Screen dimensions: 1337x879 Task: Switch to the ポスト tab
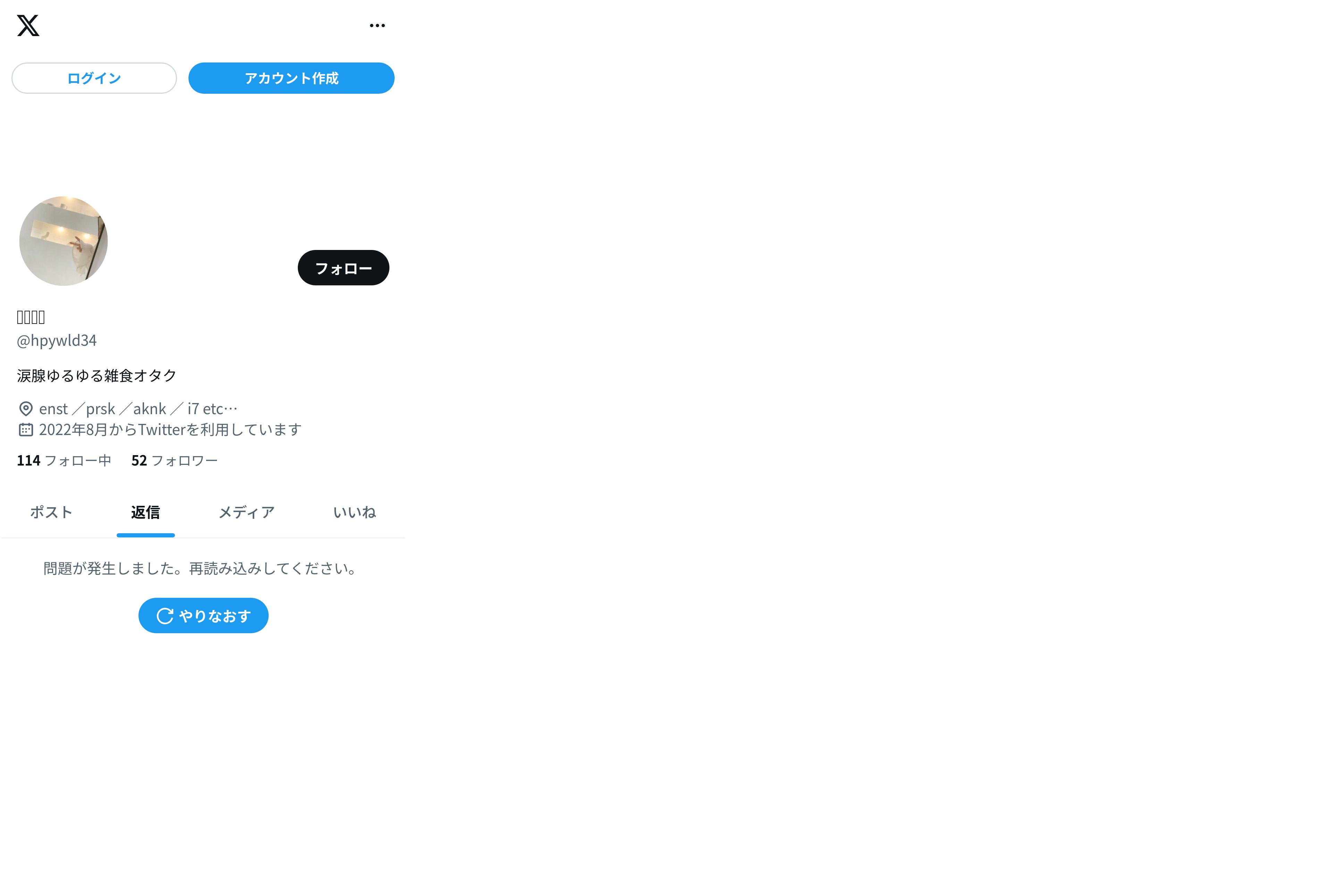pyautogui.click(x=51, y=512)
